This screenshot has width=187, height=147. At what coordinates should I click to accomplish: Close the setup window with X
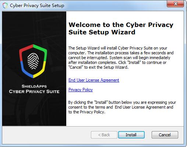pos(176,4)
